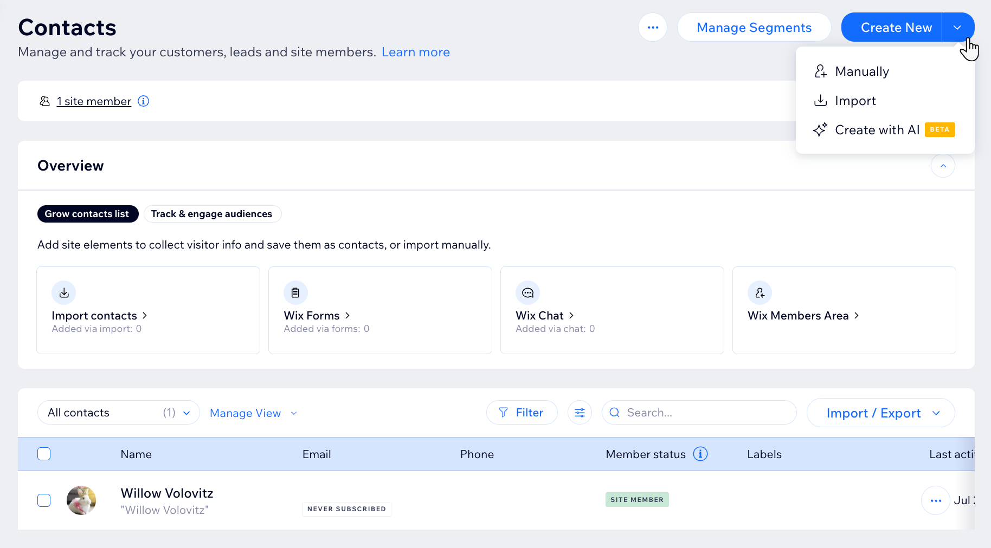Click the customize columns sliders icon
991x548 pixels.
[x=580, y=413]
